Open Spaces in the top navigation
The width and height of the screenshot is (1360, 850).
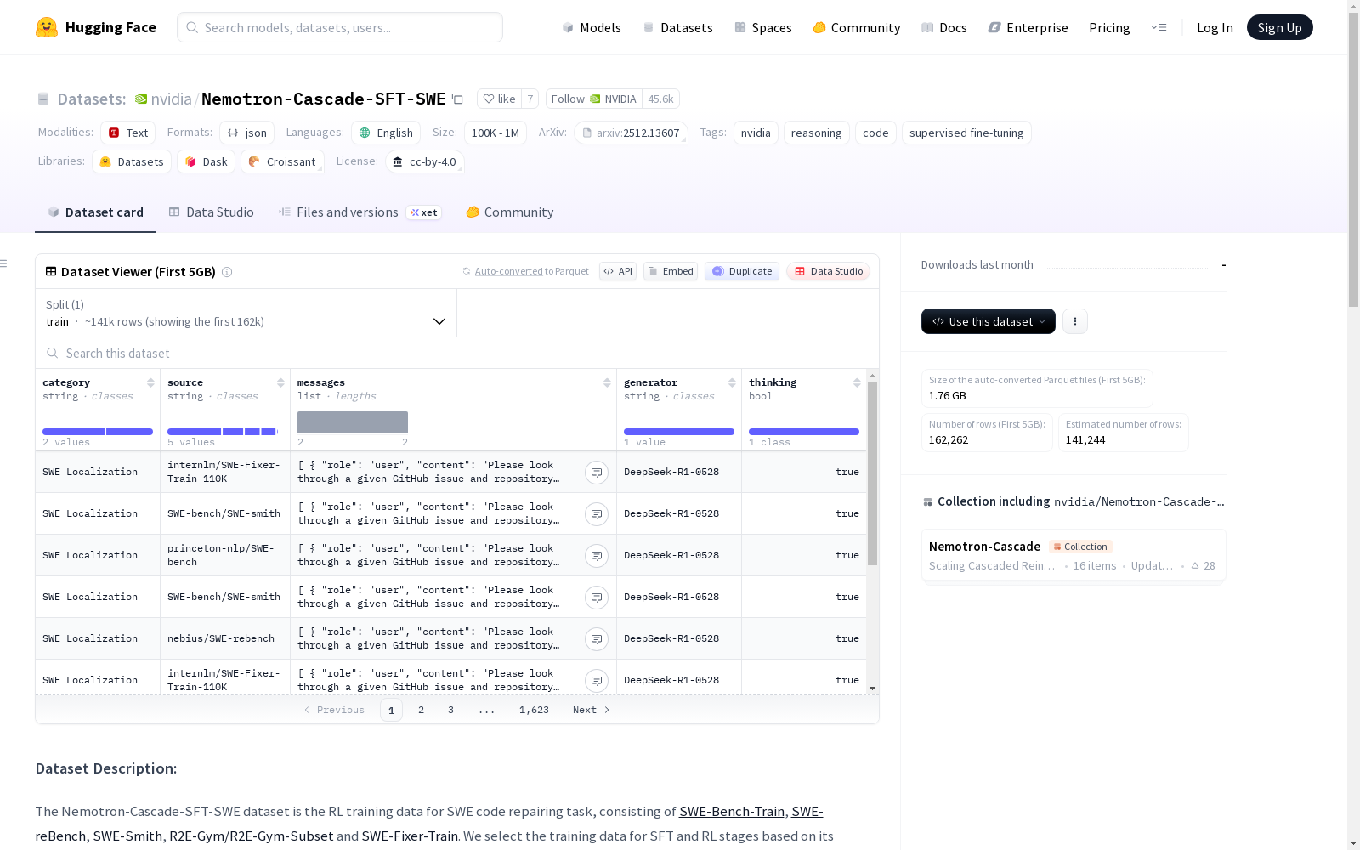763,28
